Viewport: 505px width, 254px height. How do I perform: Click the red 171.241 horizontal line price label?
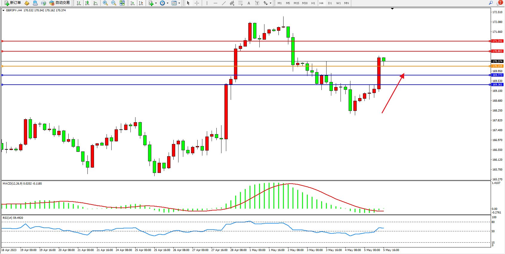tap(497, 41)
